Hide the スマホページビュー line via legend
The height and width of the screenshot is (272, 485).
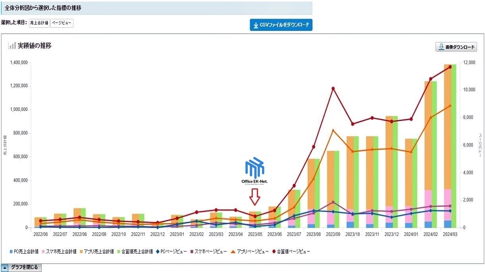click(209, 251)
